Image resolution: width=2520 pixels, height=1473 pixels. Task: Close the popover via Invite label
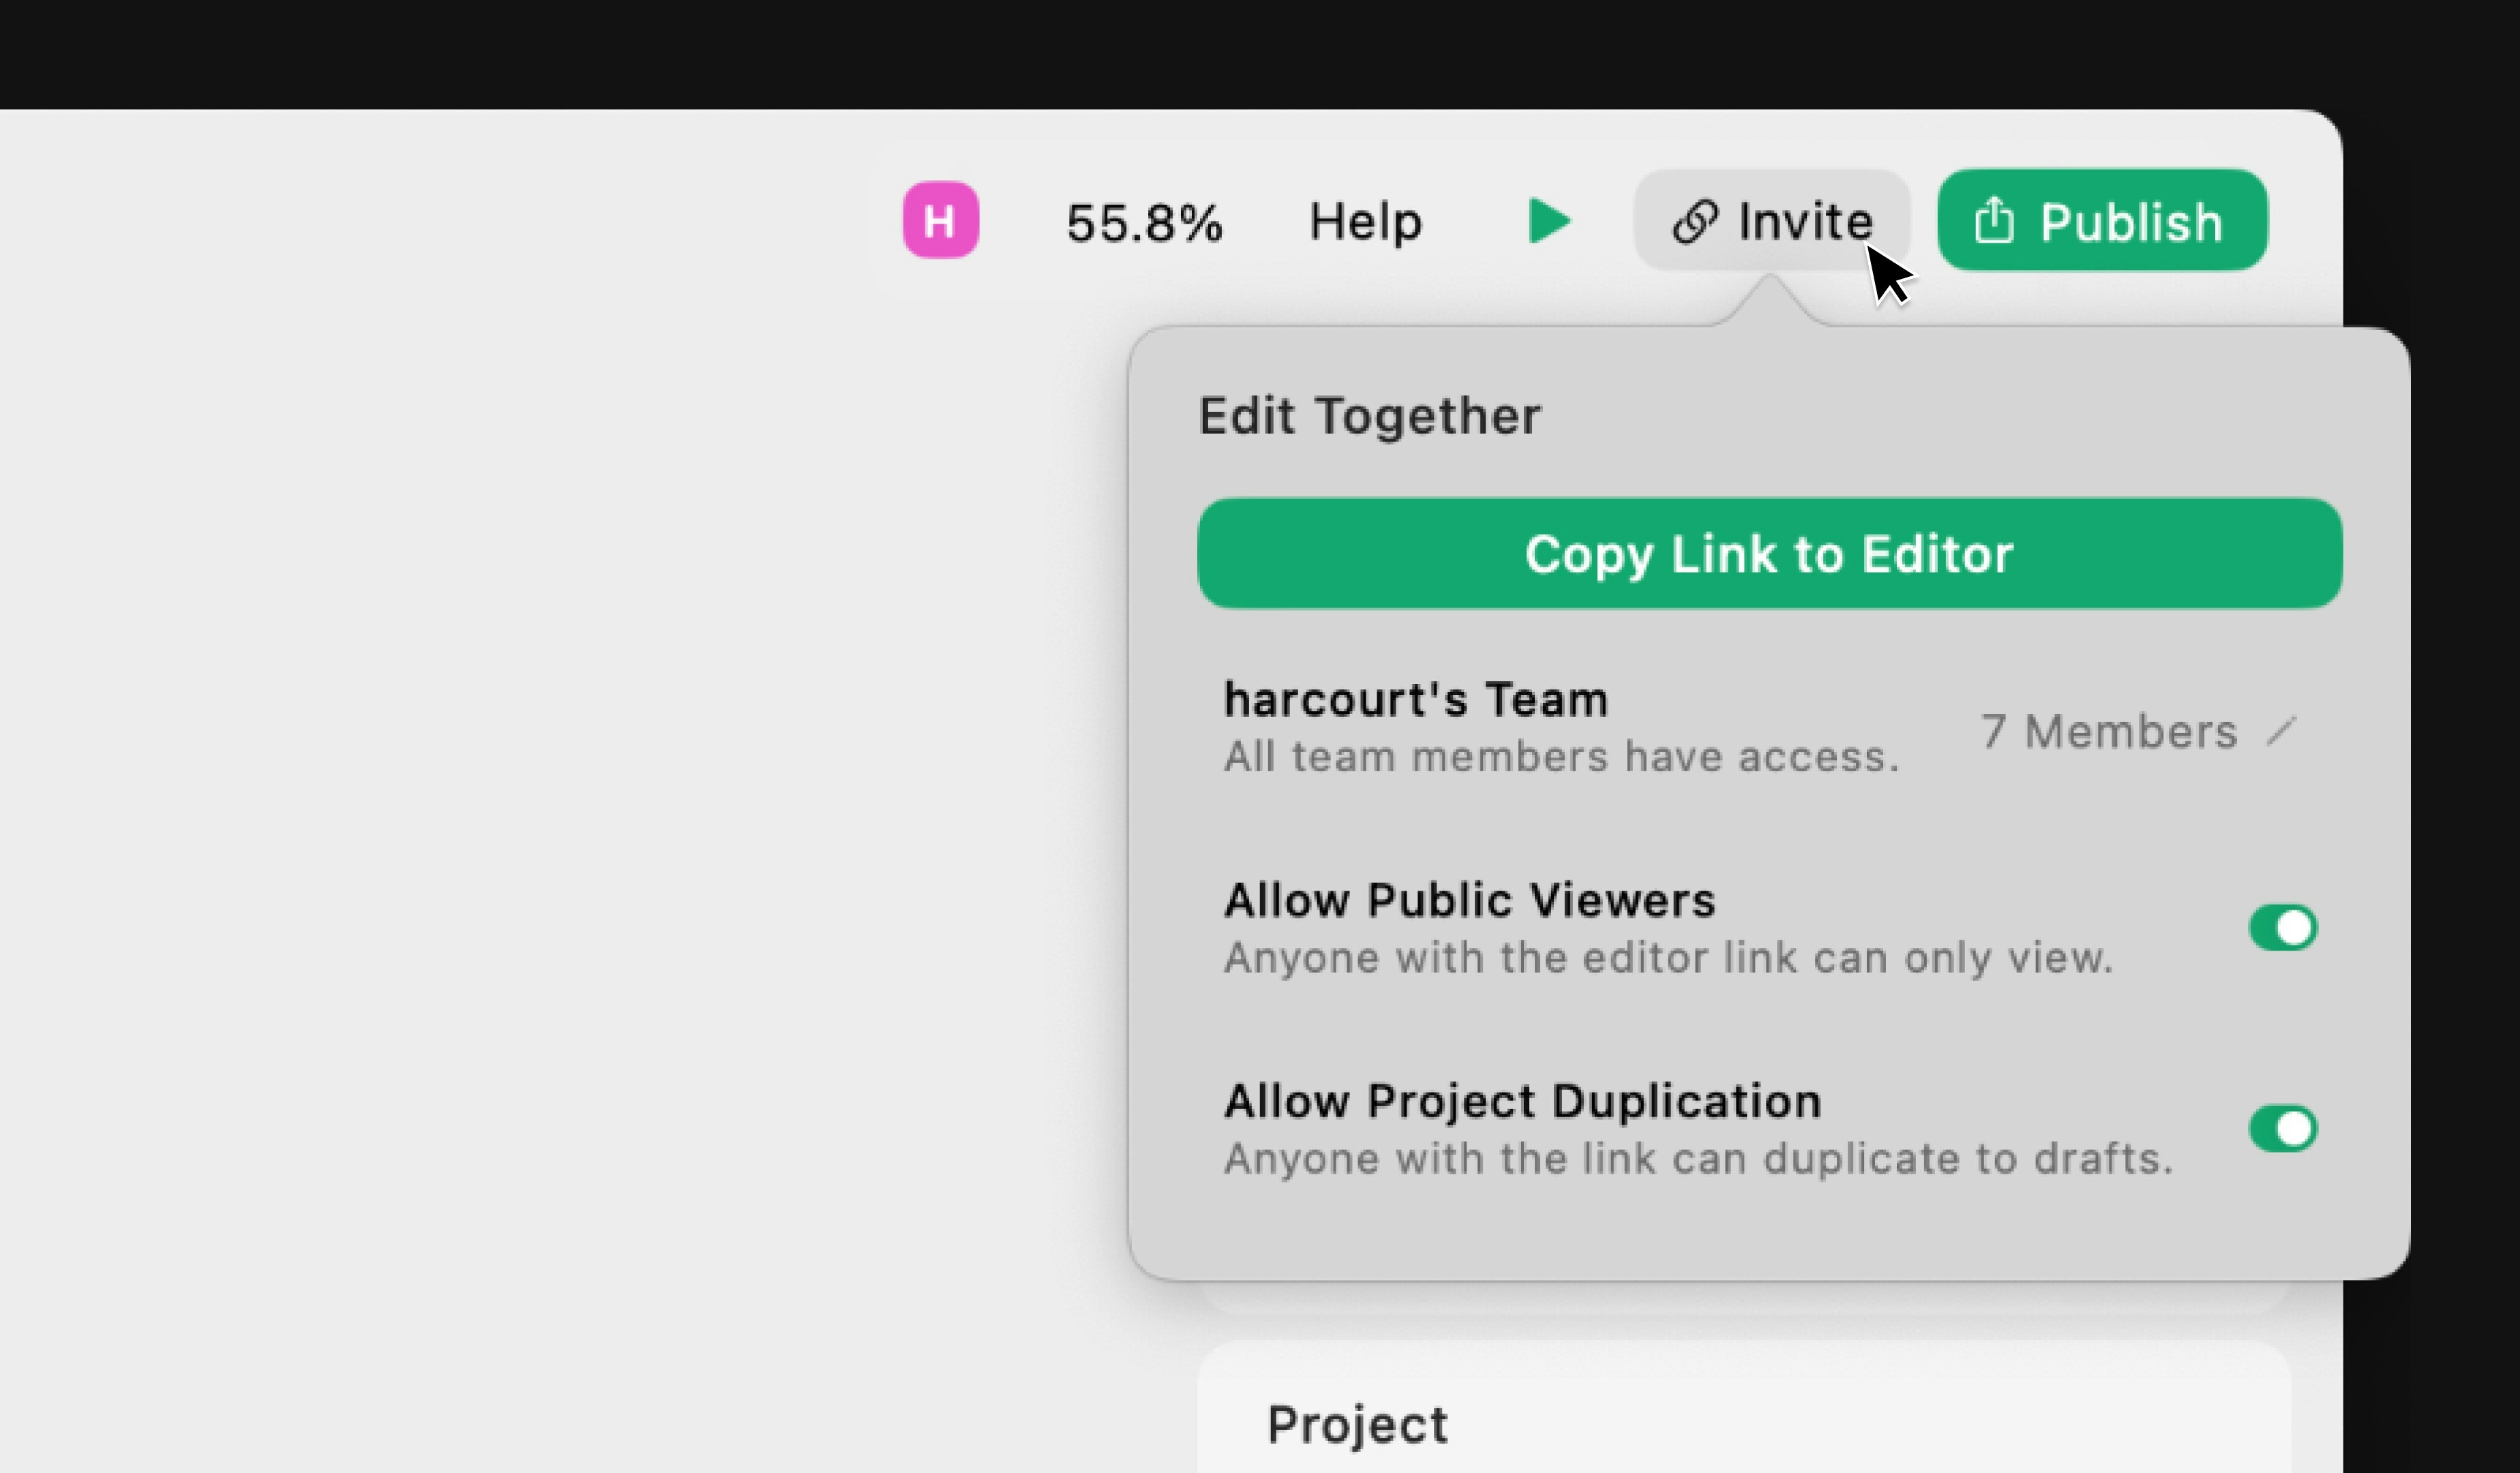pos(1805,221)
